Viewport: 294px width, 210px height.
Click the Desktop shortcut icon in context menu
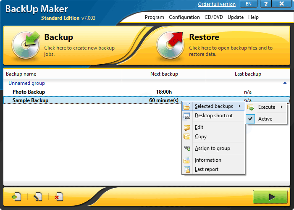[x=187, y=116]
